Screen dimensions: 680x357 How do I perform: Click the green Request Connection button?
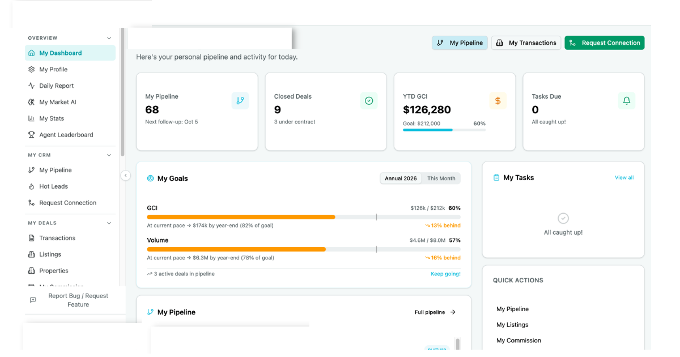click(605, 43)
